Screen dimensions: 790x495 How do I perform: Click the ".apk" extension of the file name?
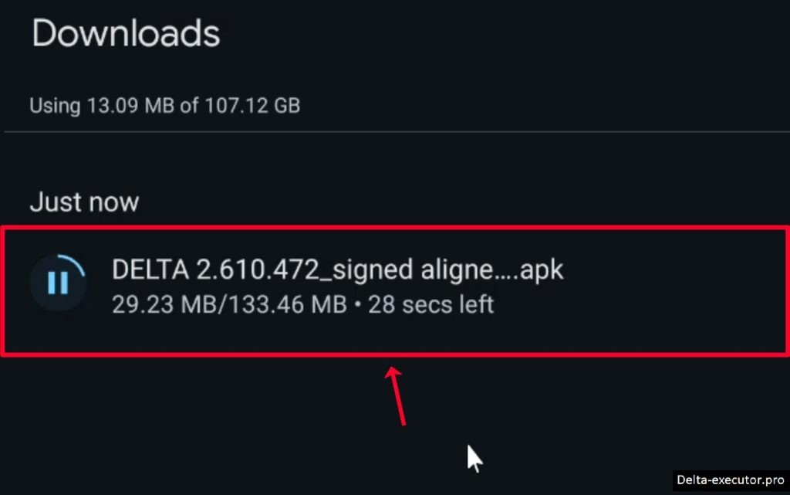coord(541,270)
